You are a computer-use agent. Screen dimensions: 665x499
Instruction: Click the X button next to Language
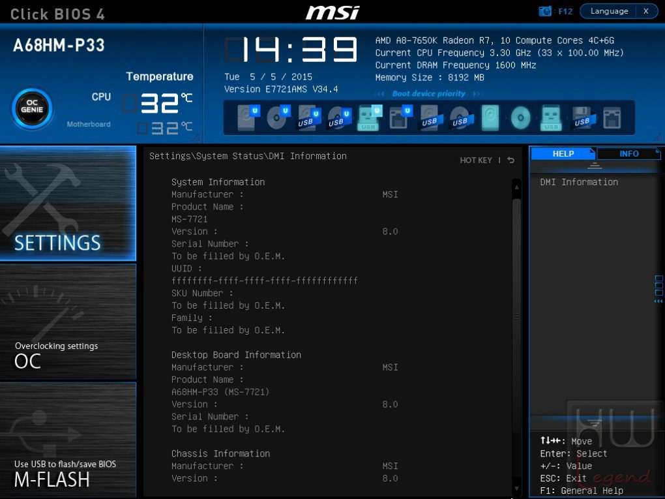point(646,11)
